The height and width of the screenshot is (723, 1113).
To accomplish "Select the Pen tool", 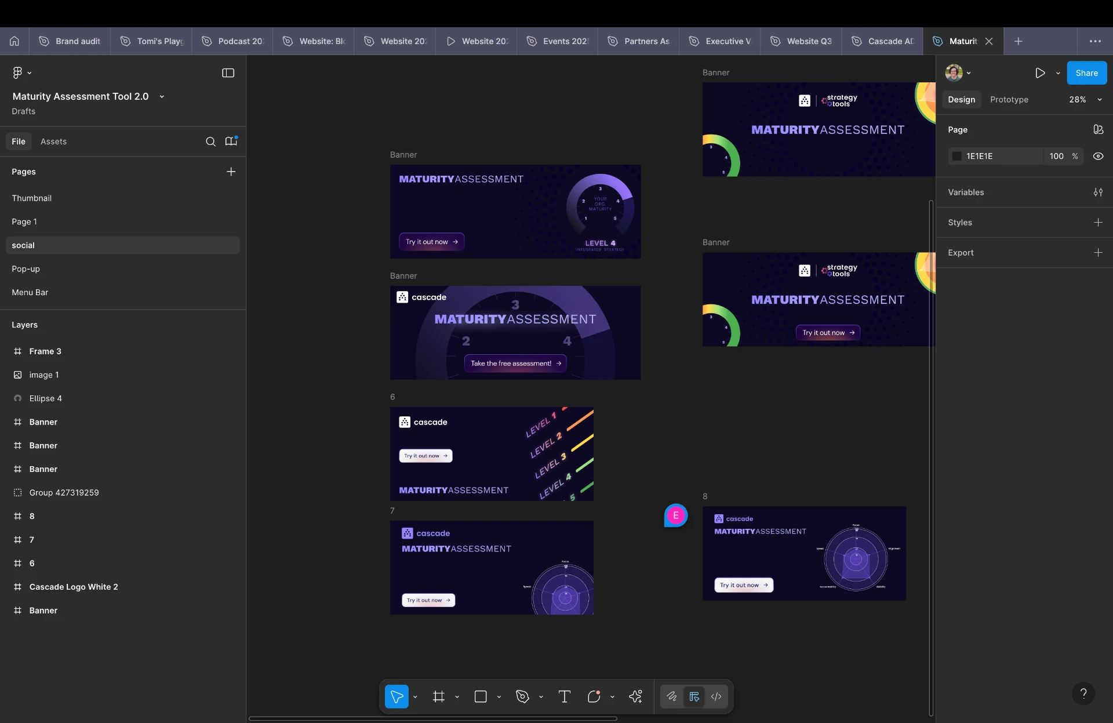I will click(x=522, y=696).
